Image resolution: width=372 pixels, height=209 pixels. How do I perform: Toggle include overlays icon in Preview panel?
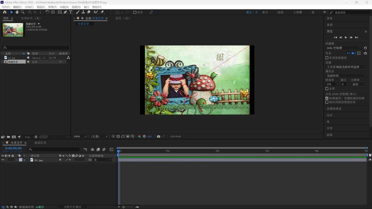tap(359, 53)
